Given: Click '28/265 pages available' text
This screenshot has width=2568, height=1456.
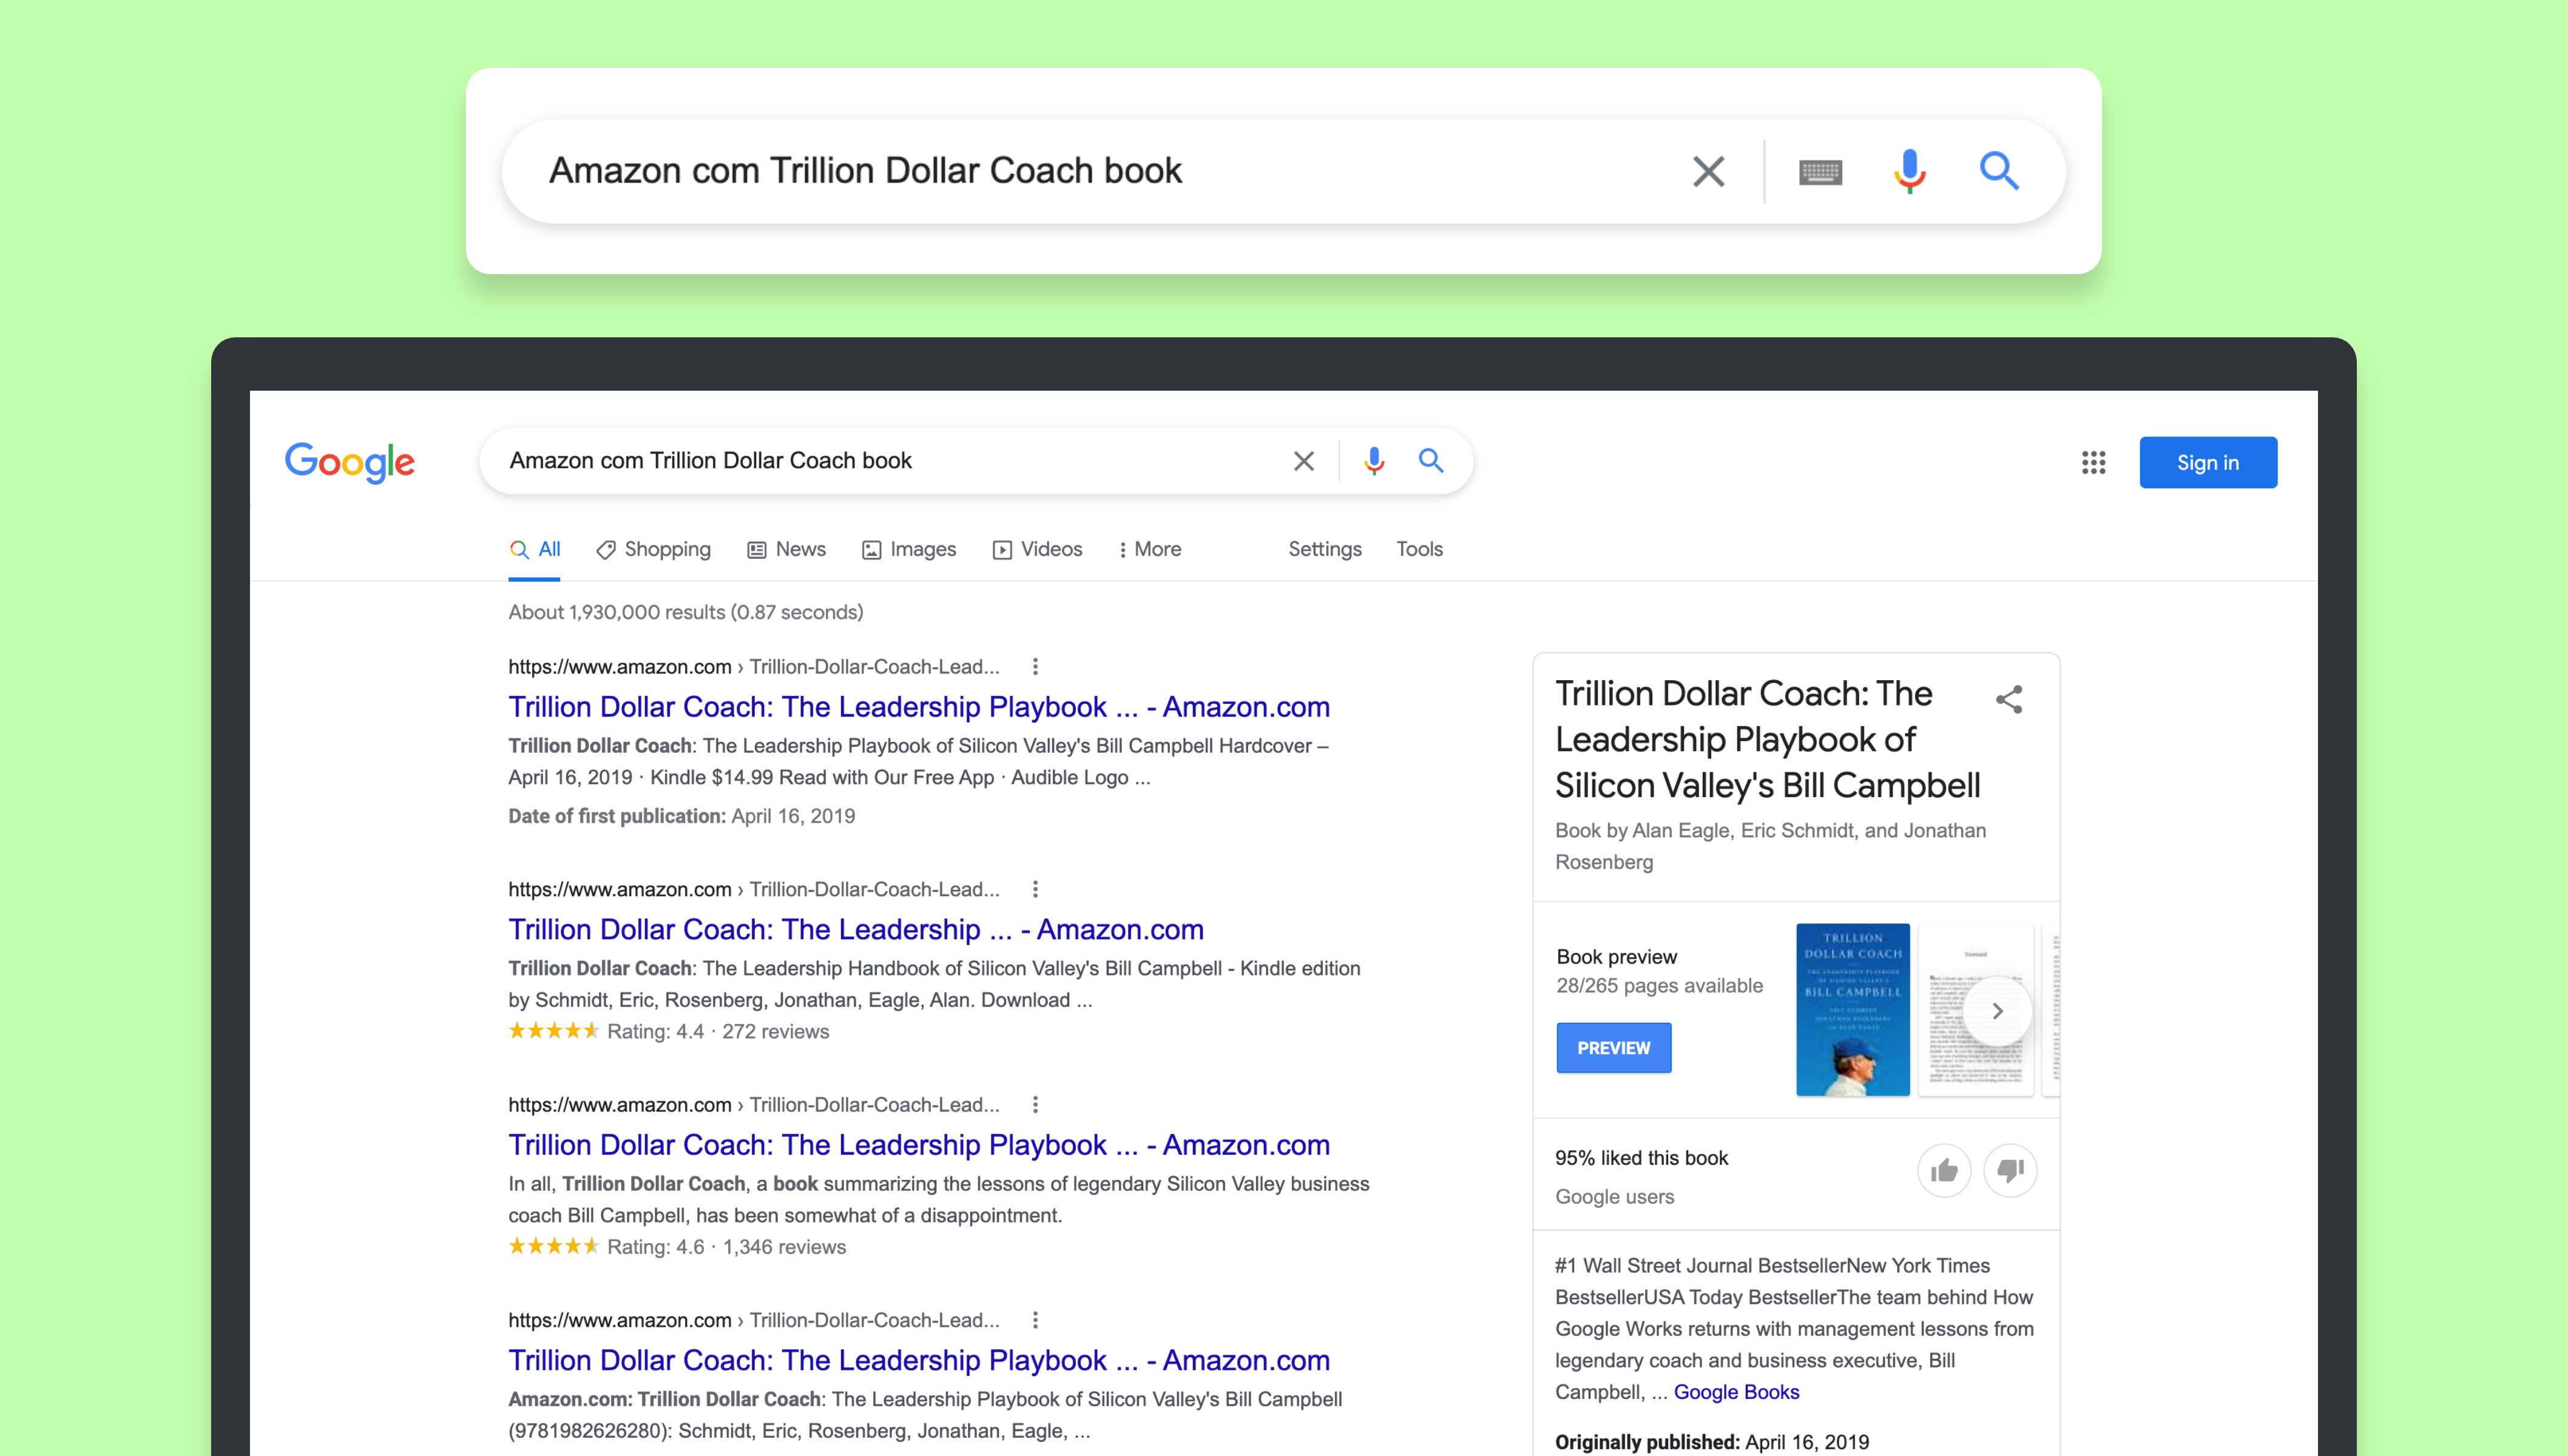Looking at the screenshot, I should pos(1659,986).
